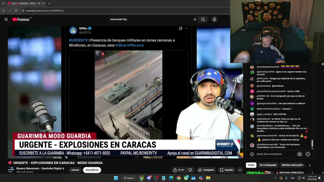
Task: Open more actions ellipsis under video
Action: 240,170
